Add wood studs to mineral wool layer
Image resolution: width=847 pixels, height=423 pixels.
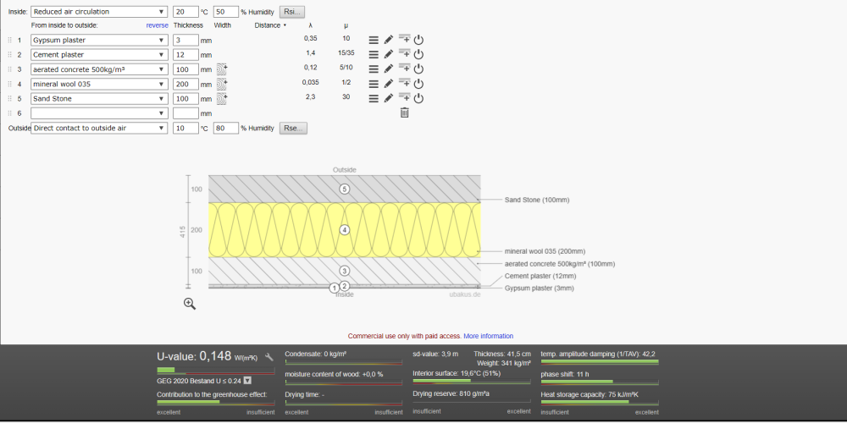[x=222, y=84]
